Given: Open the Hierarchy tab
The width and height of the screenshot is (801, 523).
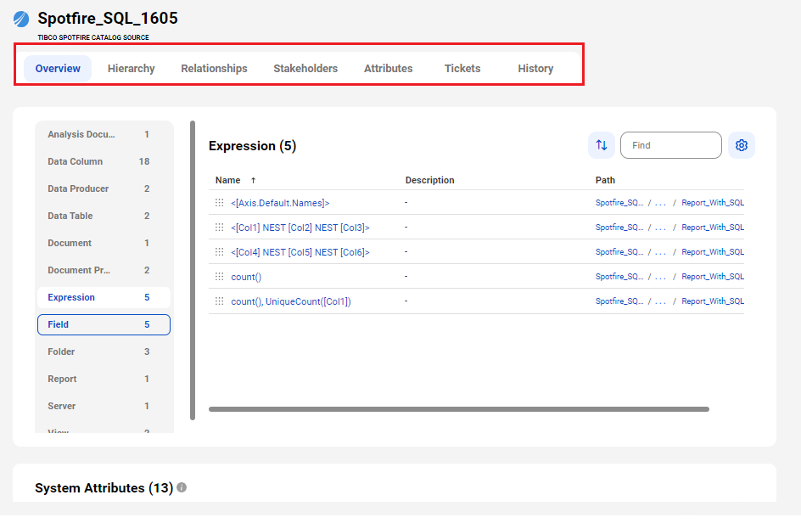Looking at the screenshot, I should click(132, 69).
